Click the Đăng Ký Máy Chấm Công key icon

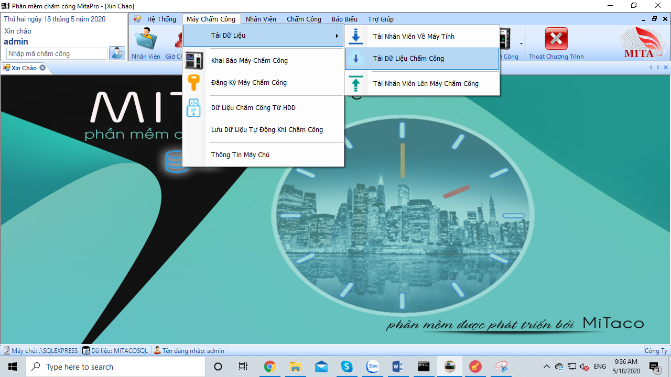pyautogui.click(x=194, y=83)
